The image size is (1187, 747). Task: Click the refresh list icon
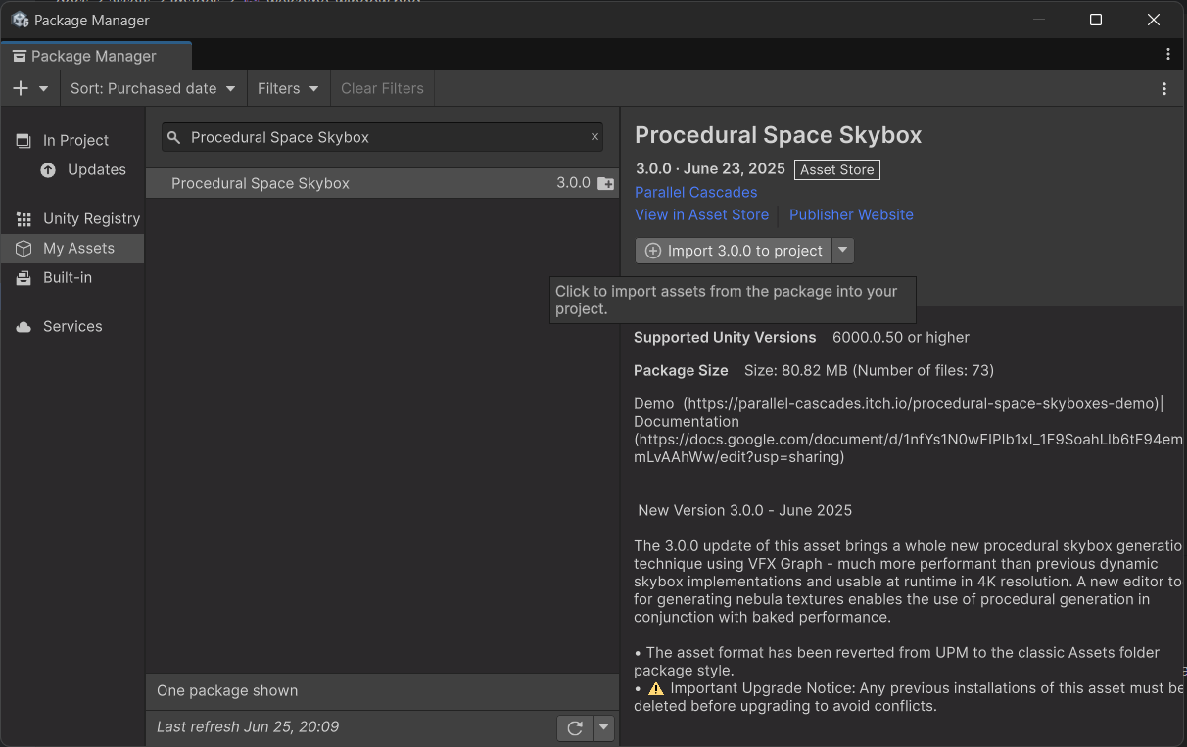(x=575, y=727)
